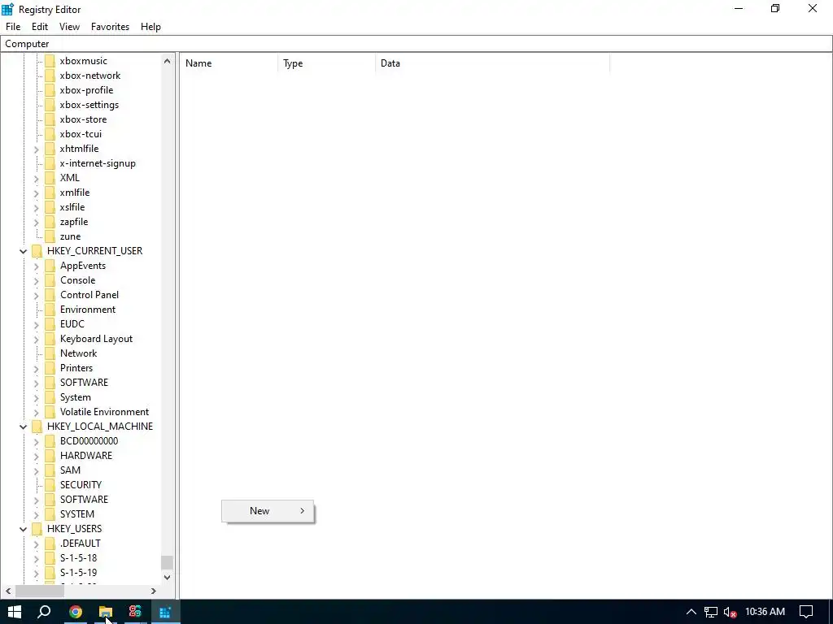Collapse the HKEY_LOCAL_MACHINE key
Viewport: 833px width, 624px height.
24,427
